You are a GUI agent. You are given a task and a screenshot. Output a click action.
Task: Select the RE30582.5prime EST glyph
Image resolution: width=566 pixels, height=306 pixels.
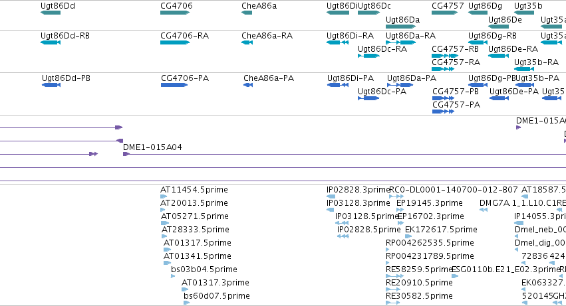coord(392,303)
